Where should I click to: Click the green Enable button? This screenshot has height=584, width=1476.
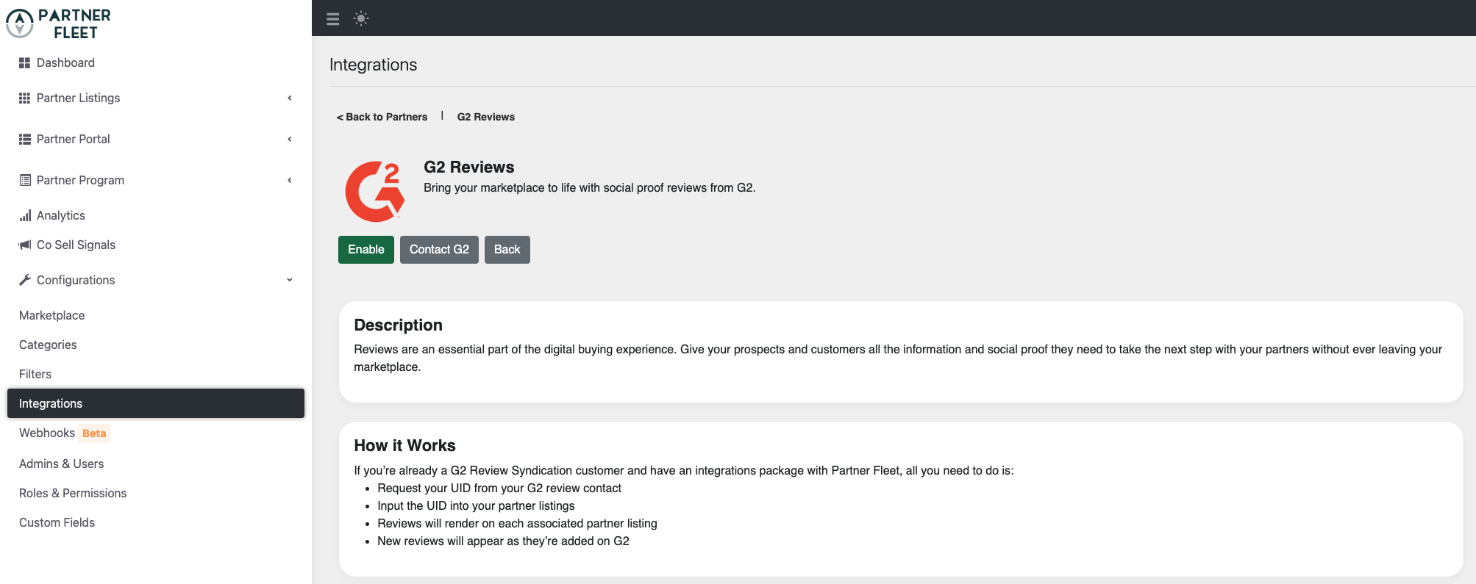[366, 250]
